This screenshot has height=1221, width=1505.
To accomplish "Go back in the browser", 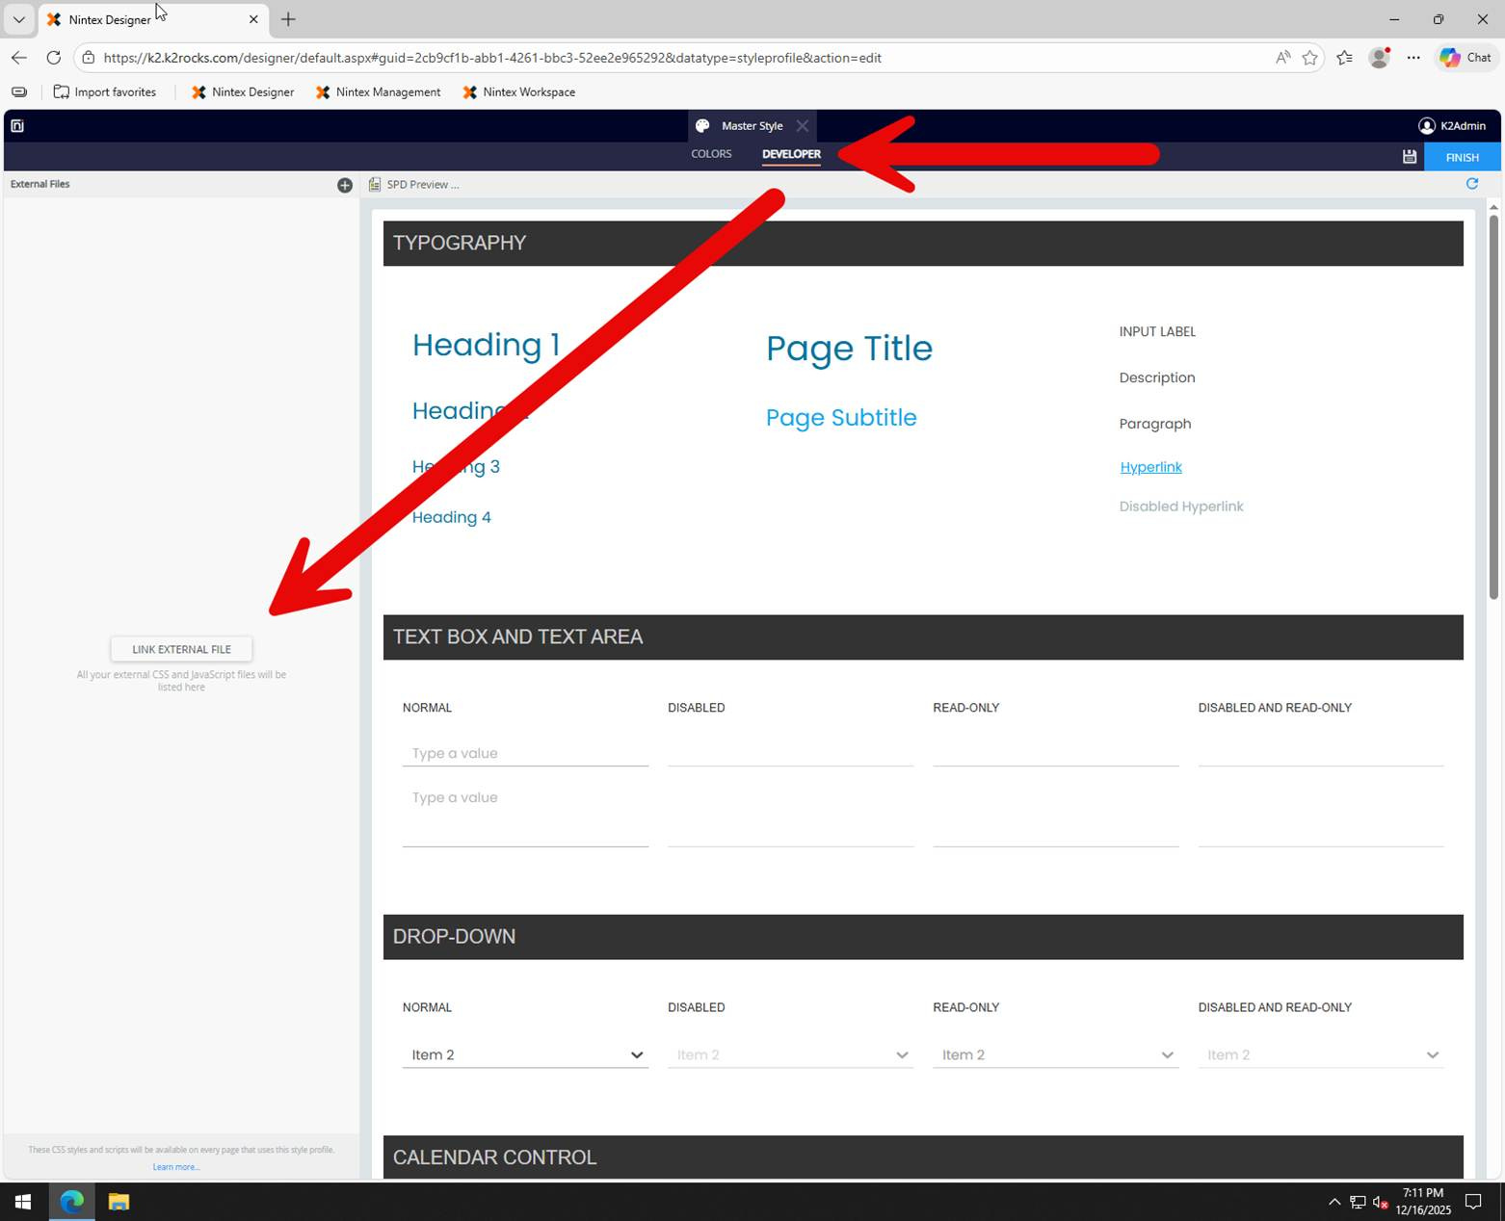I will (19, 58).
